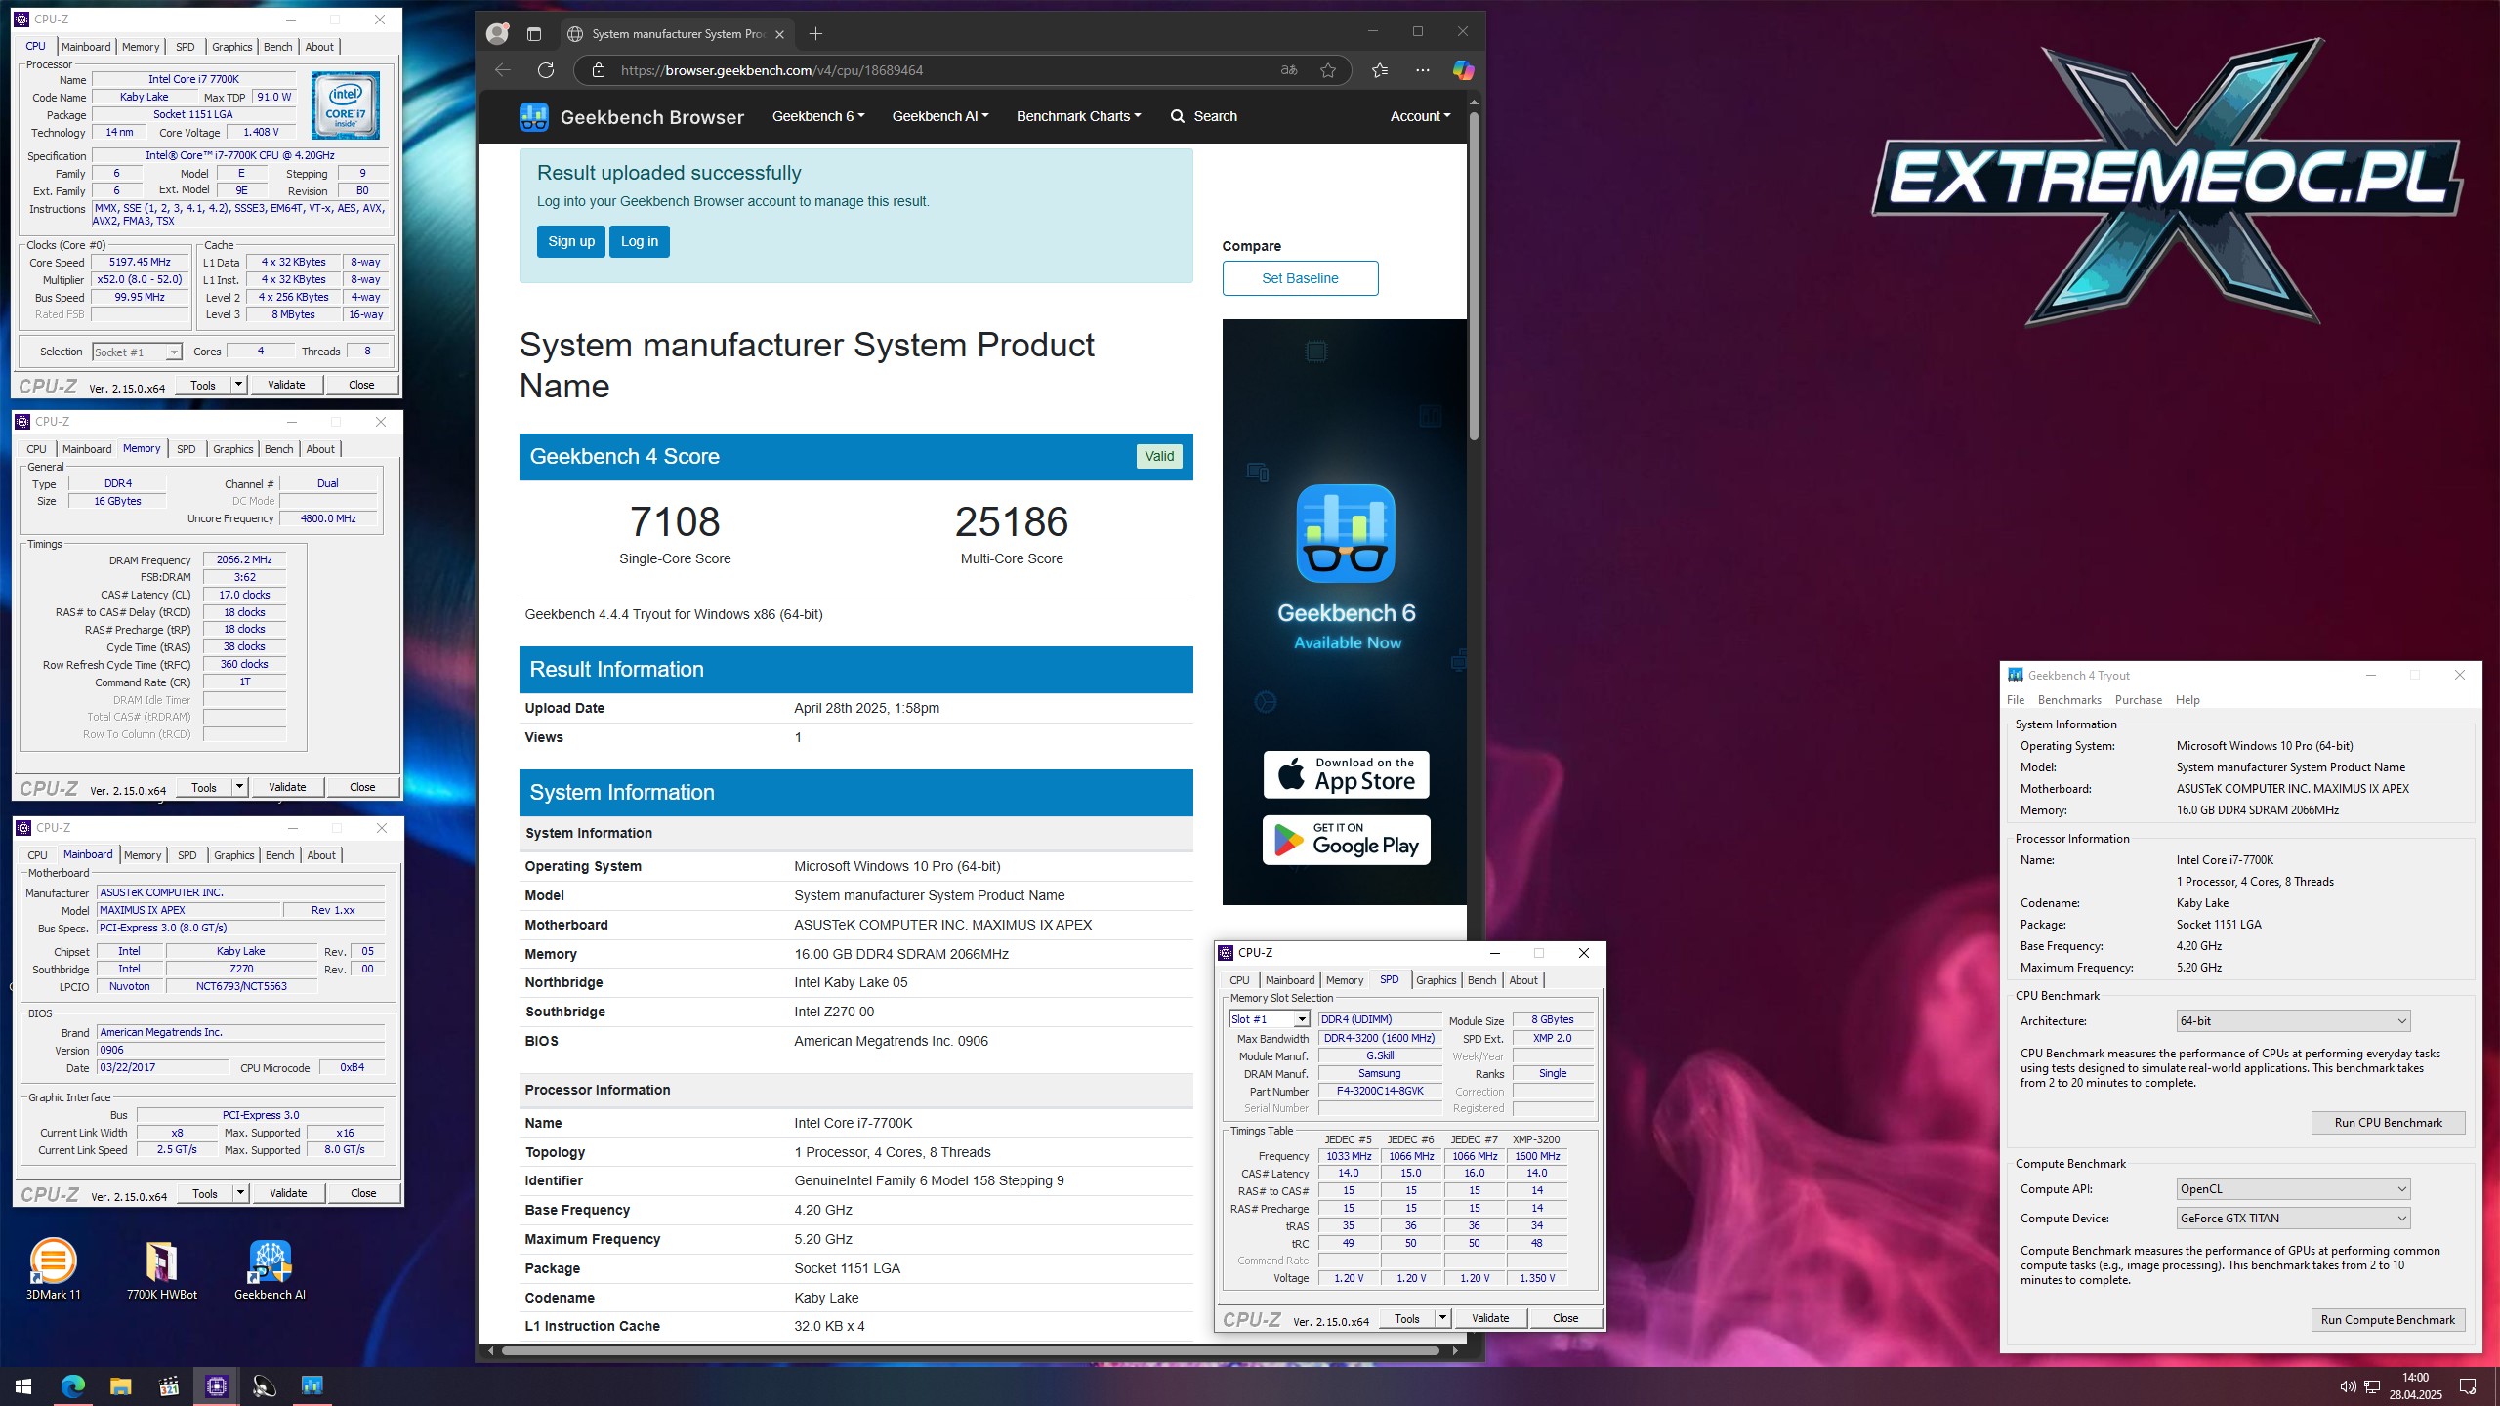Click the taskbar clock showing 14:00
Screen dimensions: 2500x1406
click(2415, 1385)
